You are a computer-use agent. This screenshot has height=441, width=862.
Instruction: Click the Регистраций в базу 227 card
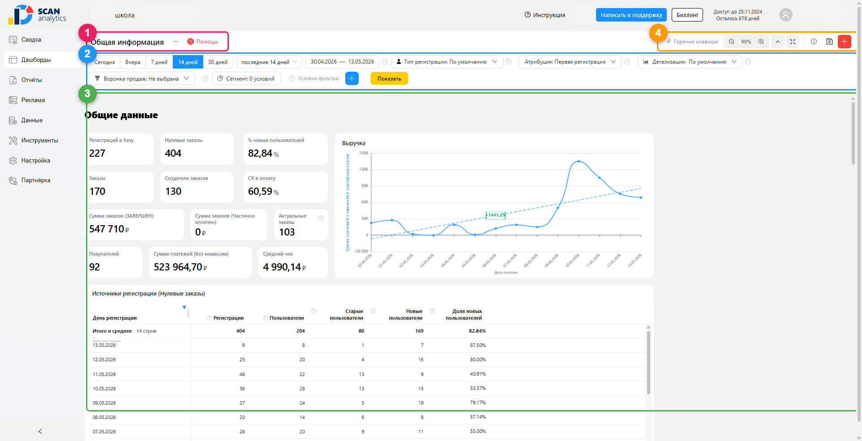pos(120,149)
